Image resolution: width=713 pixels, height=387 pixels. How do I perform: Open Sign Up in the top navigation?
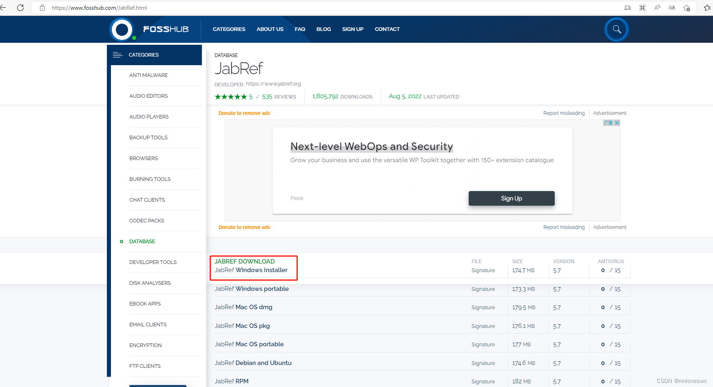point(353,29)
